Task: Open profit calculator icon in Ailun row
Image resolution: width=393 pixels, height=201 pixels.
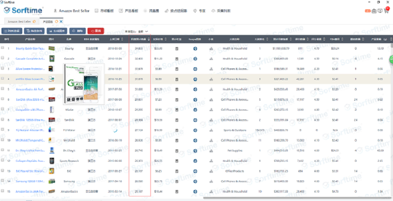Action: point(177,69)
